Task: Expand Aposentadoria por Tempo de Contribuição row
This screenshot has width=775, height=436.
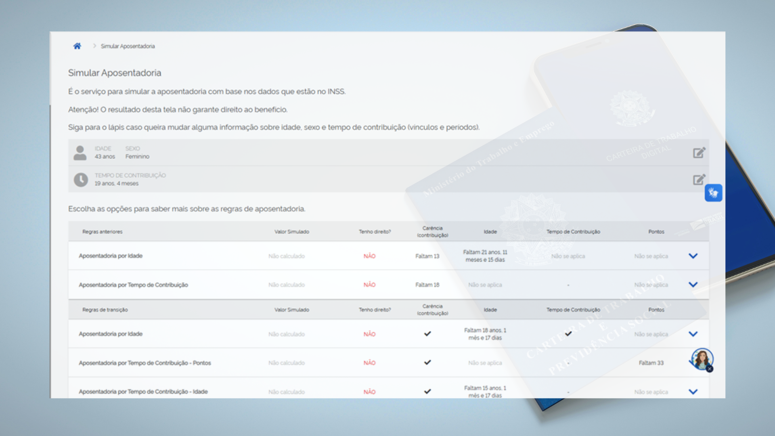Action: coord(693,285)
